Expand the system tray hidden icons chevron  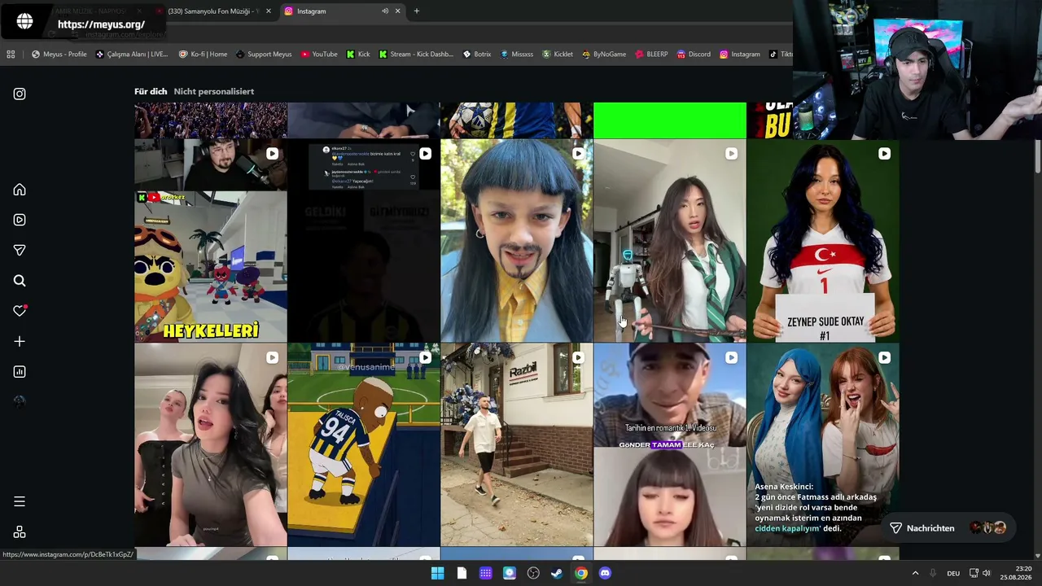click(x=915, y=573)
